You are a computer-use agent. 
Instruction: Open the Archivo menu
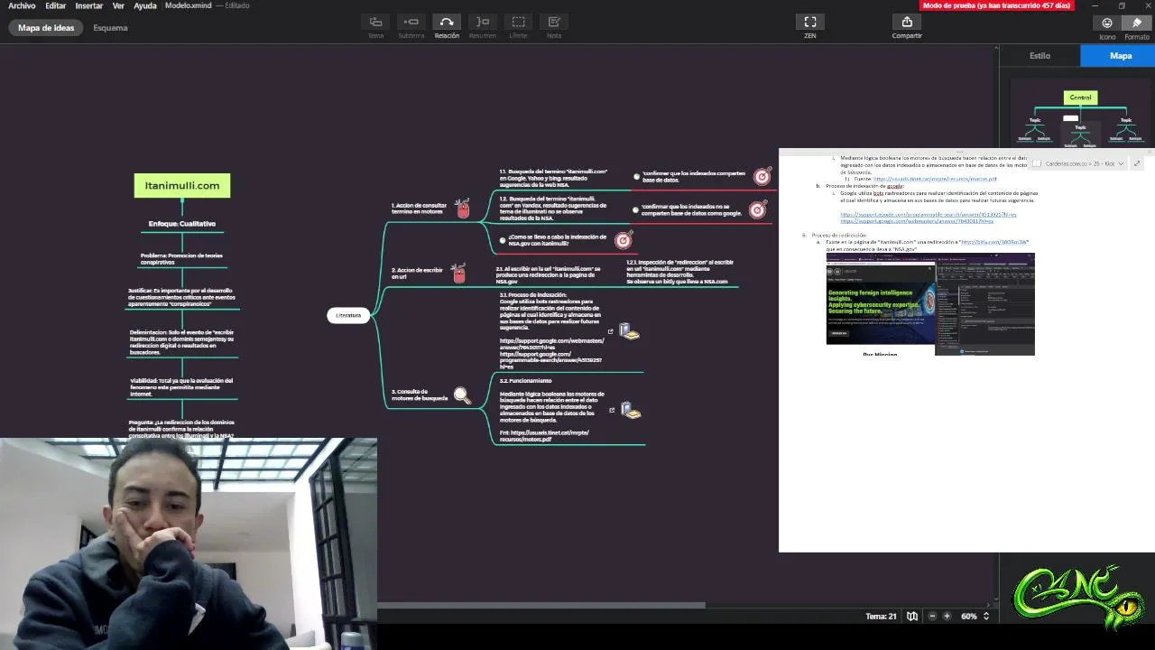pyautogui.click(x=22, y=5)
